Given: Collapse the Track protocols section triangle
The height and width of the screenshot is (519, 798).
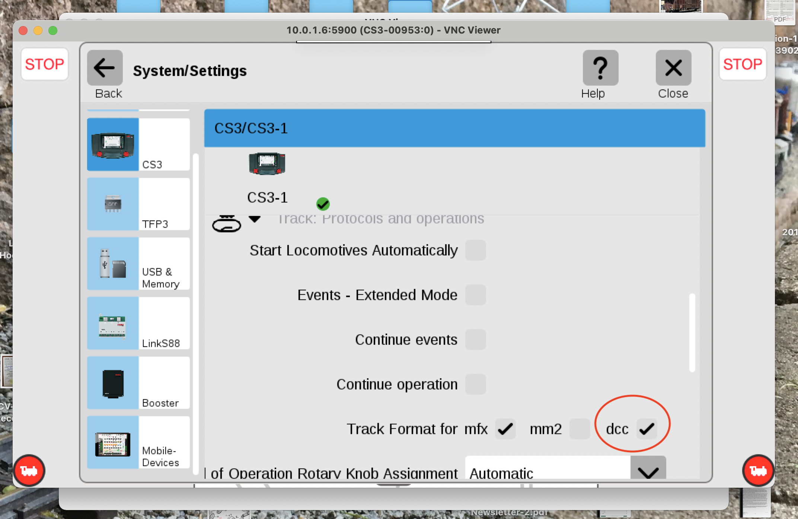Looking at the screenshot, I should coord(255,219).
